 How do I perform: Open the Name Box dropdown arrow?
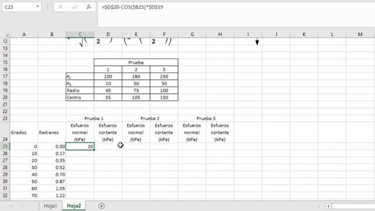click(37, 6)
